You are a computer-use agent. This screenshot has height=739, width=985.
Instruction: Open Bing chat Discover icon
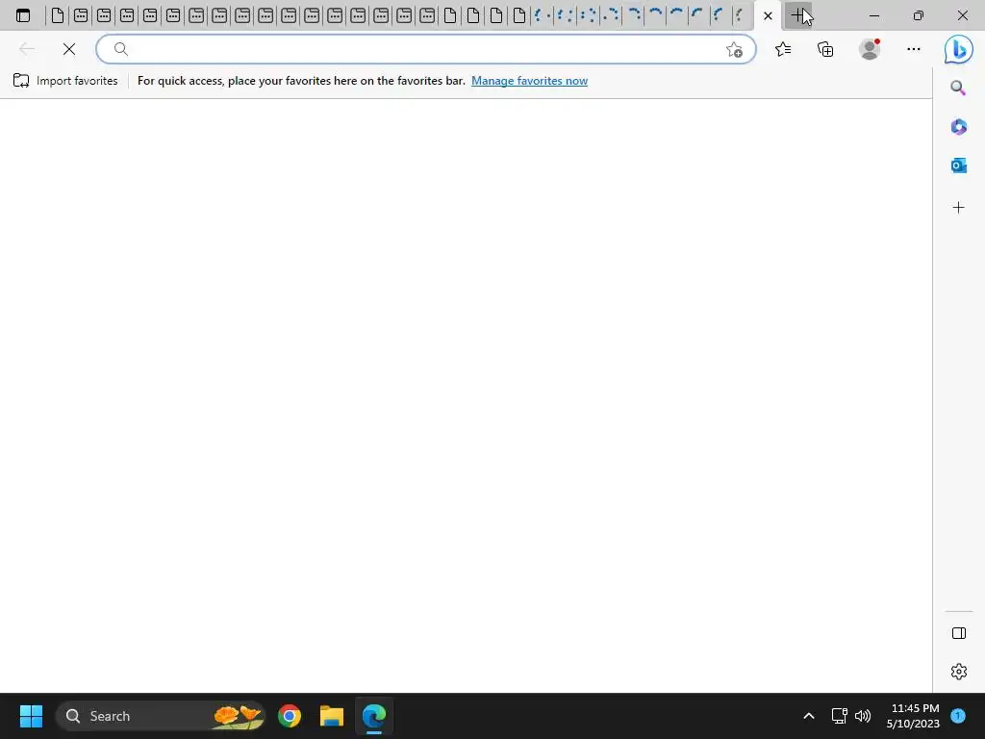[x=959, y=49]
